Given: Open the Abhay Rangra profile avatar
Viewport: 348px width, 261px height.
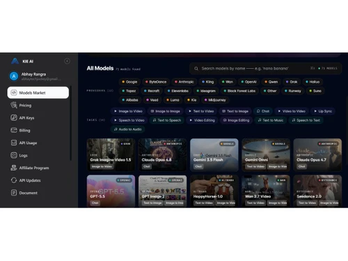Looking at the screenshot, I should point(14,76).
